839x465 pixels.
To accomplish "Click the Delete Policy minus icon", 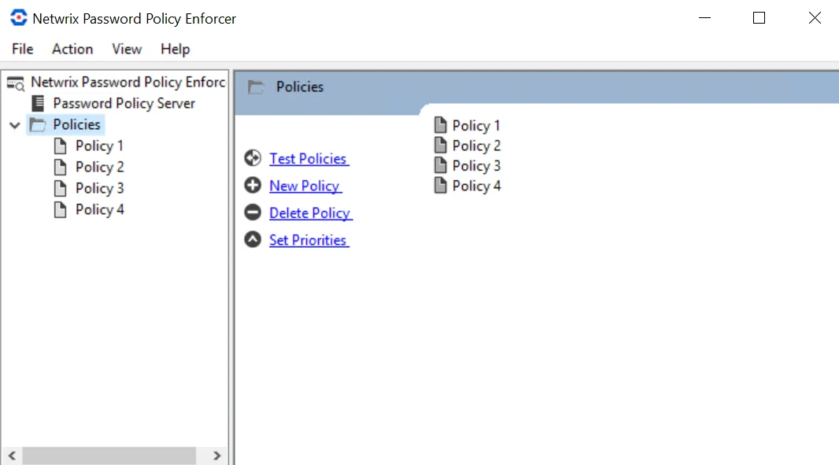I will pos(253,212).
